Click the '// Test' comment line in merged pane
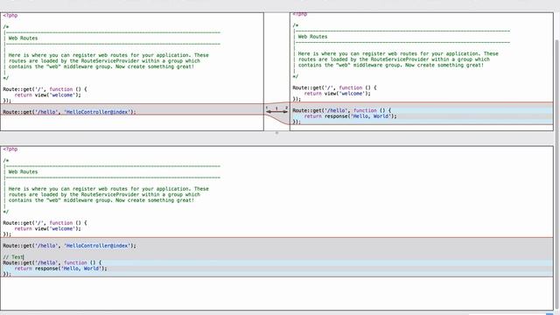Image resolution: width=560 pixels, height=315 pixels. point(13,257)
